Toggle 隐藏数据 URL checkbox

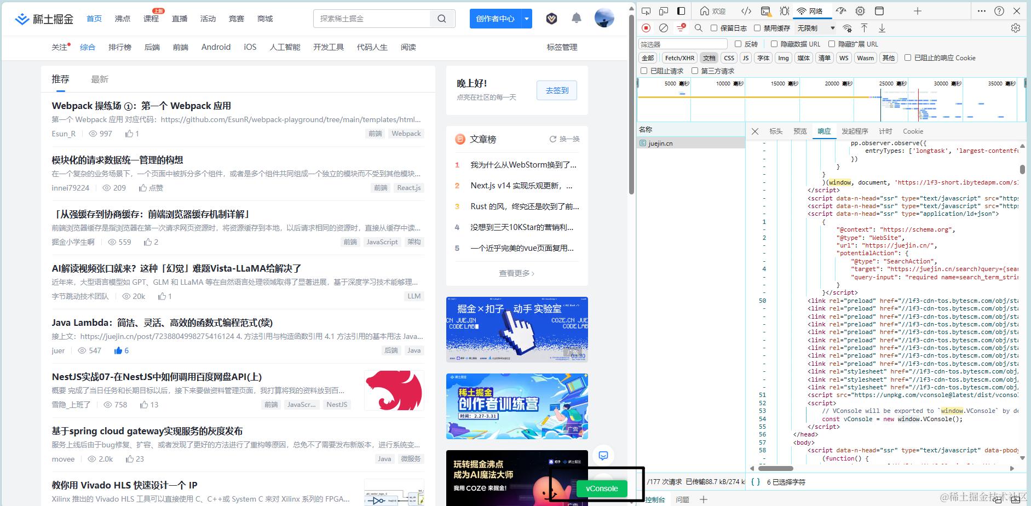(x=774, y=44)
